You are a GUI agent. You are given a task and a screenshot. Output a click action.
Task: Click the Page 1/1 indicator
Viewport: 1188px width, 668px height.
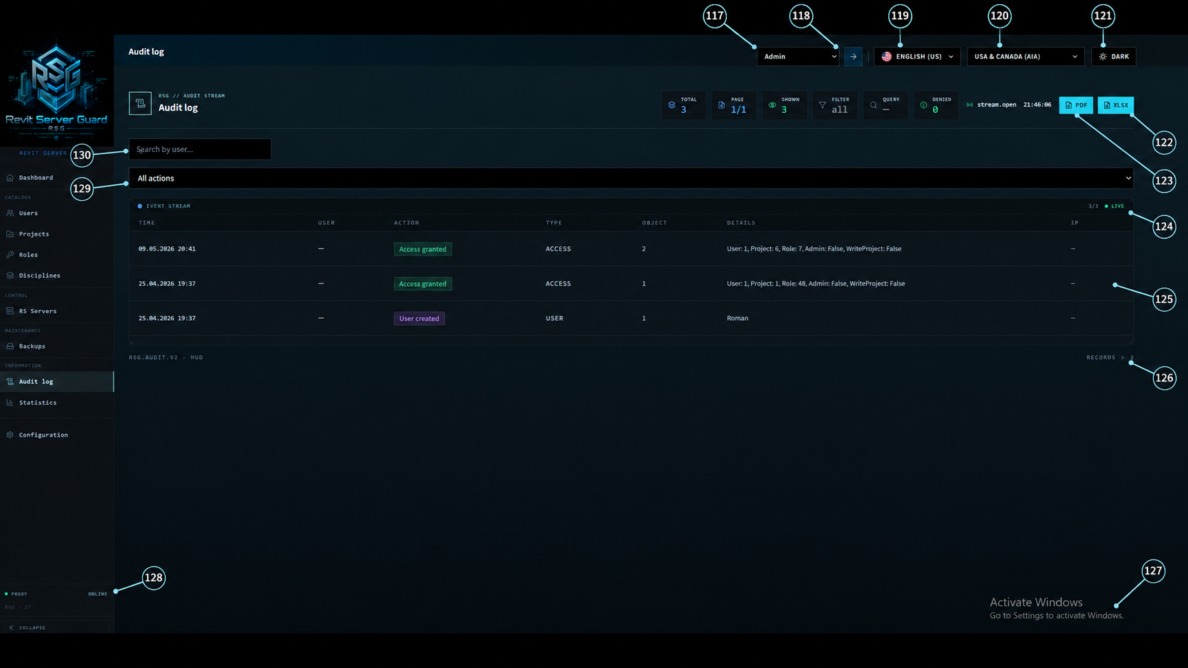pyautogui.click(x=733, y=105)
